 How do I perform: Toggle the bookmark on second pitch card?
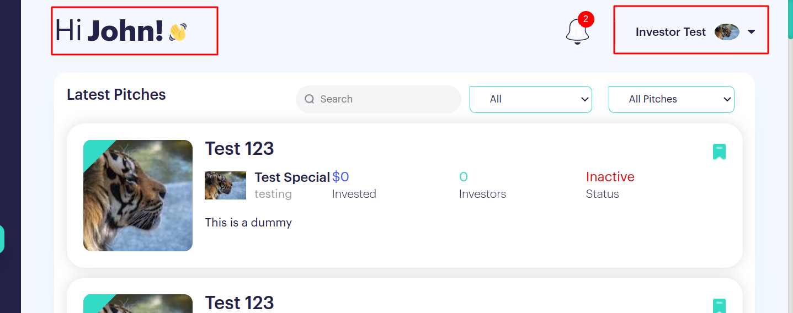pos(719,306)
